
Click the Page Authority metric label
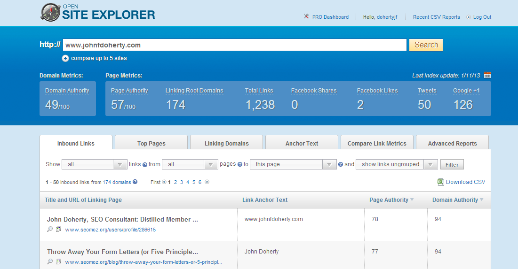[129, 91]
